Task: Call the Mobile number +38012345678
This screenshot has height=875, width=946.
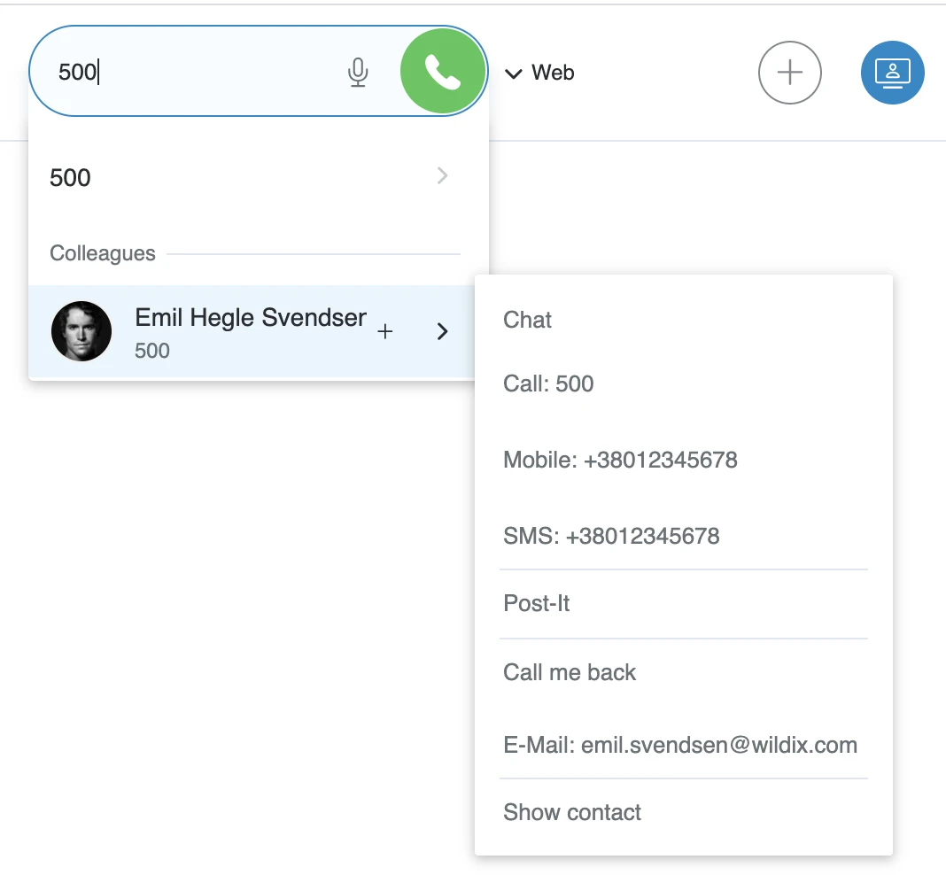Action: coord(620,460)
